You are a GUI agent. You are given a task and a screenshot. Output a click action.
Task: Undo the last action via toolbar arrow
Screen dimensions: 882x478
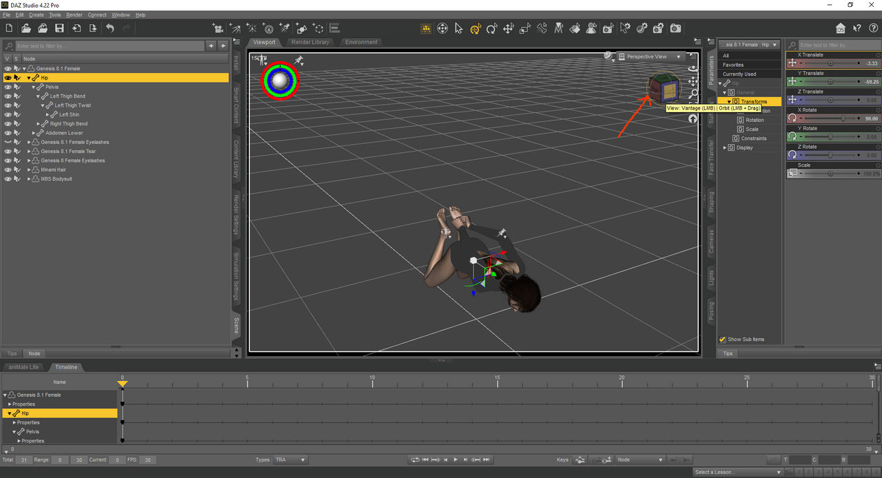pos(110,28)
